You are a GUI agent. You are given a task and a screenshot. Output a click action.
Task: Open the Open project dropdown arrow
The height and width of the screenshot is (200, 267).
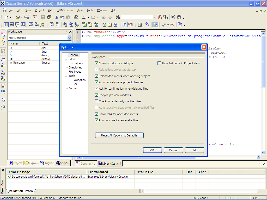pyautogui.click(x=31, y=17)
